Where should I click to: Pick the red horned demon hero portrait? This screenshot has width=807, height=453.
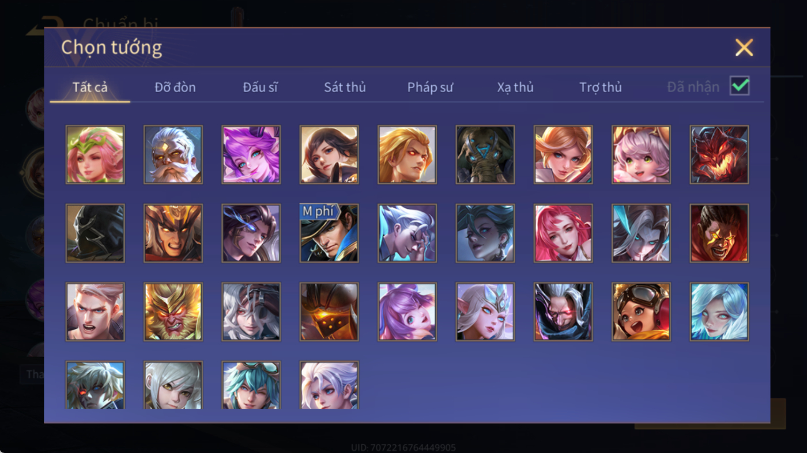tap(719, 155)
